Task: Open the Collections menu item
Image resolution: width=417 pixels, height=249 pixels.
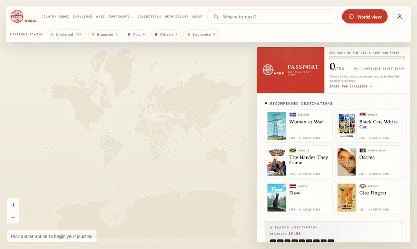Action: 149,17
